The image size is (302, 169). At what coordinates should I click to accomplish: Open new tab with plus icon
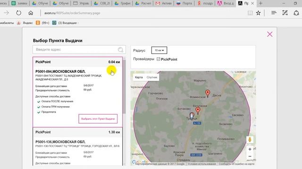coord(260,3)
